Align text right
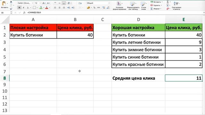This screenshot has width=205, height=115. click(x=64, y=8)
